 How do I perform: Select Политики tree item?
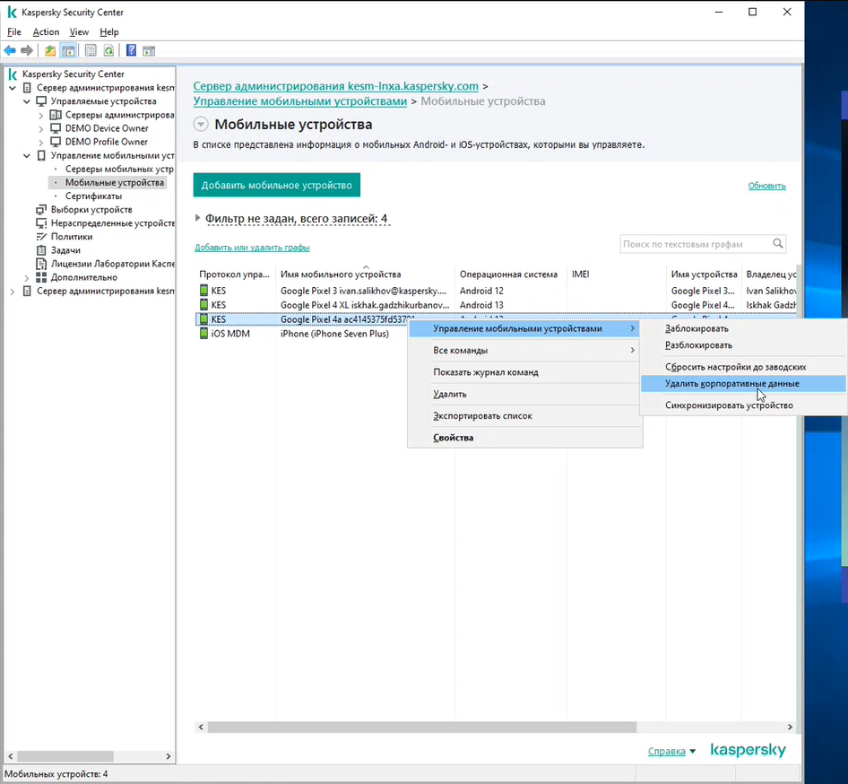pyautogui.click(x=72, y=237)
